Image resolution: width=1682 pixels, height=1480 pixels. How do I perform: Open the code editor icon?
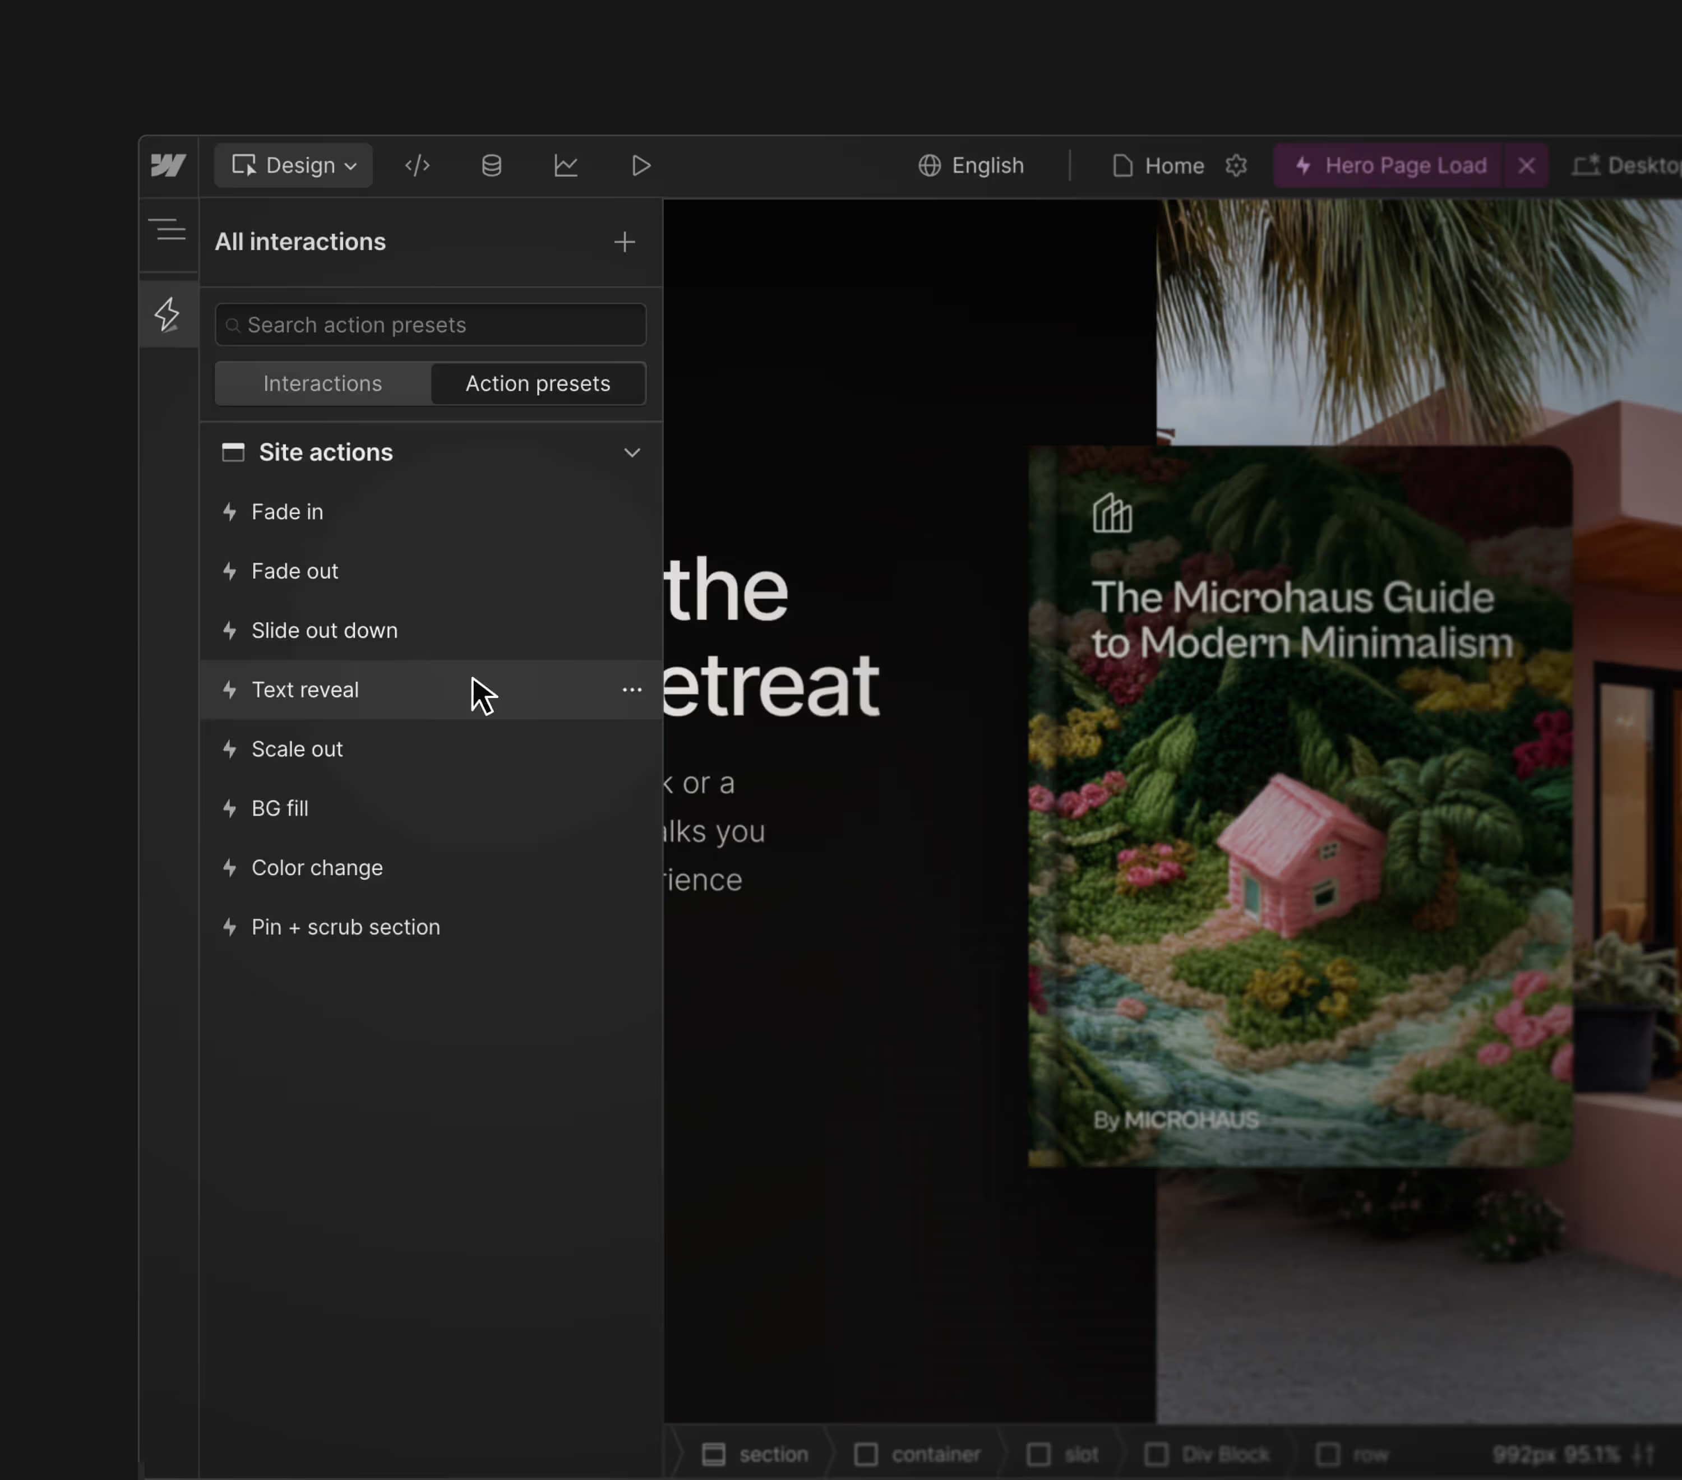(x=417, y=165)
